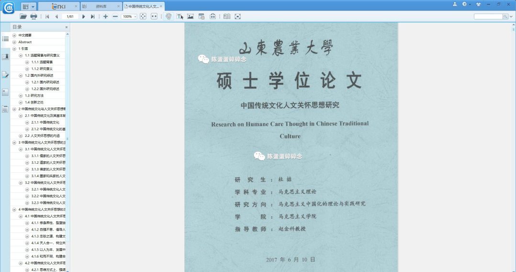This screenshot has height=272, width=516.
Task: Collapse the '2.1 中国传统文化及其基本' node
Action: coord(21,116)
